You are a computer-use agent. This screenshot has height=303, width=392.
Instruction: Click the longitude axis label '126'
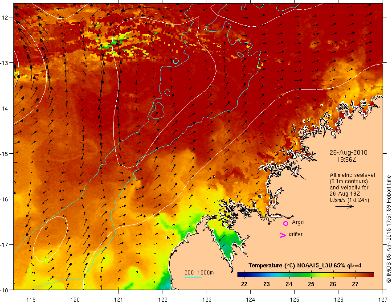339,299
